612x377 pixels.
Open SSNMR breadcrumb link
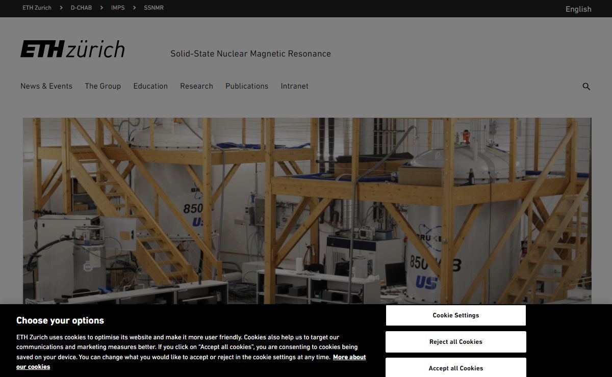154,8
